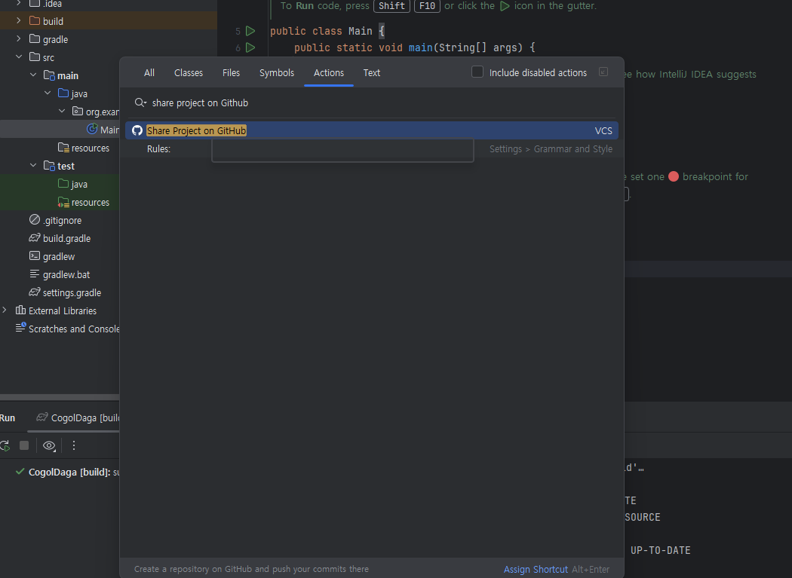Select CogolDaga [build] result row
Image resolution: width=792 pixels, height=578 pixels.
(60, 472)
